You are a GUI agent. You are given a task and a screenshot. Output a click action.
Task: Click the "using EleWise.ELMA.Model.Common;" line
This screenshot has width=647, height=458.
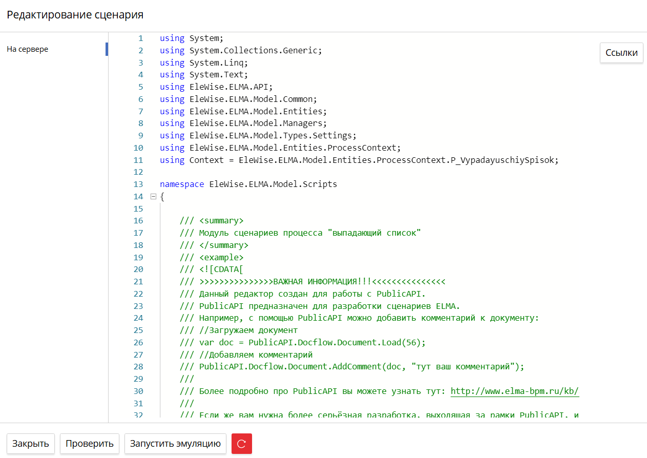pos(238,99)
